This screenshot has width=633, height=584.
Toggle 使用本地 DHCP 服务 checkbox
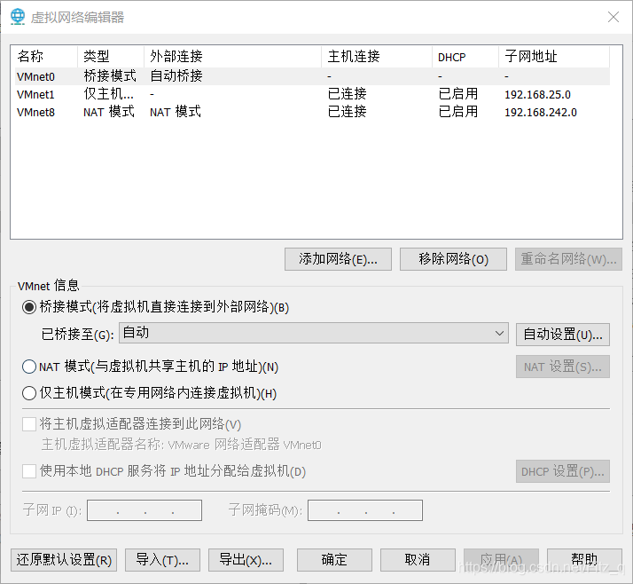pos(29,470)
